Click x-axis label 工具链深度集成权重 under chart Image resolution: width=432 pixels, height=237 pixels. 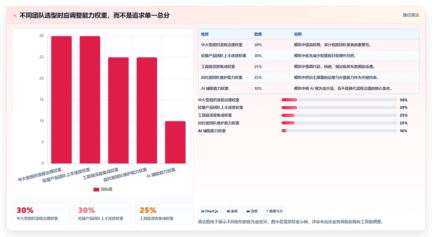point(101,174)
